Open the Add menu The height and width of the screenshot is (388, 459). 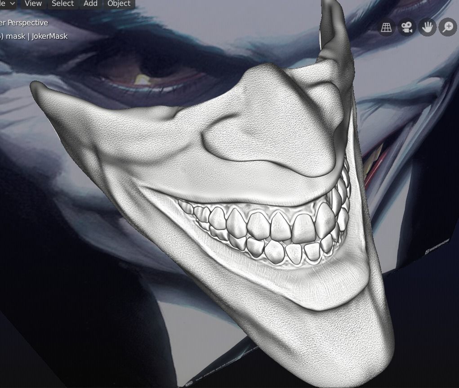pos(90,4)
